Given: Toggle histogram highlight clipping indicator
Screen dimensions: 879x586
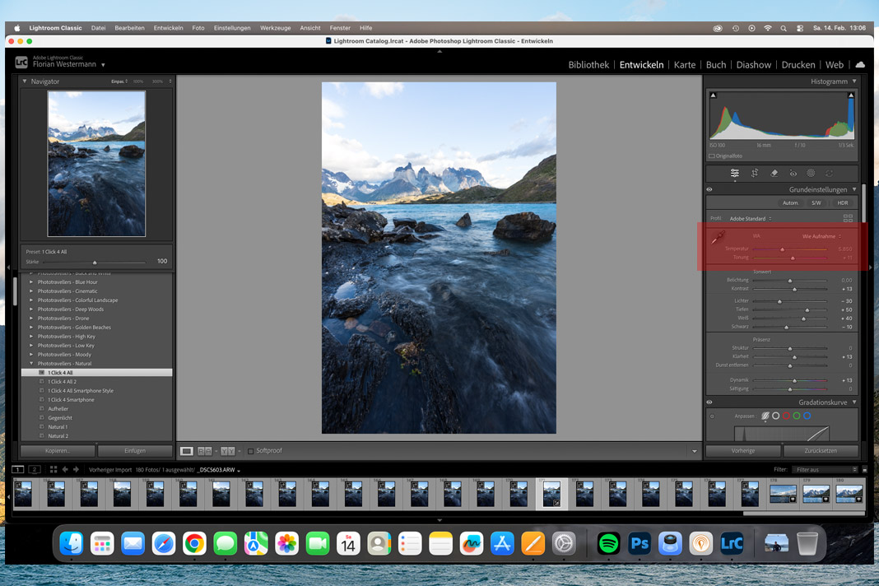Looking at the screenshot, I should click(851, 95).
